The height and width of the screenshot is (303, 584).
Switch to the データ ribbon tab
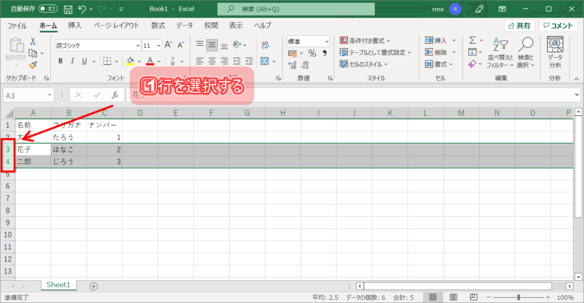point(184,26)
